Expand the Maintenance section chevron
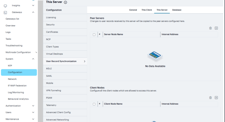The width and height of the screenshot is (225, 122). 33,119
